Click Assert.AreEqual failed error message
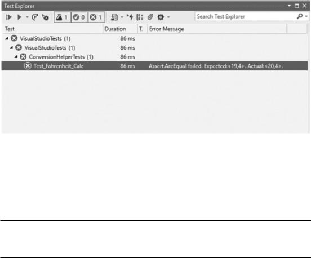The width and height of the screenshot is (311, 258). (216, 66)
